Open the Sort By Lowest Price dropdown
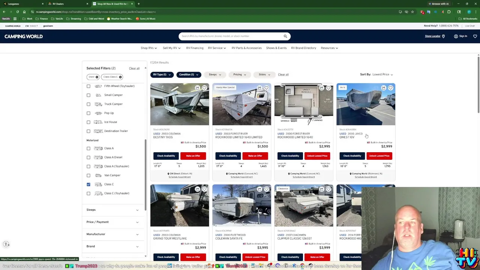Screen dimensions: 480x270 tap(382, 75)
